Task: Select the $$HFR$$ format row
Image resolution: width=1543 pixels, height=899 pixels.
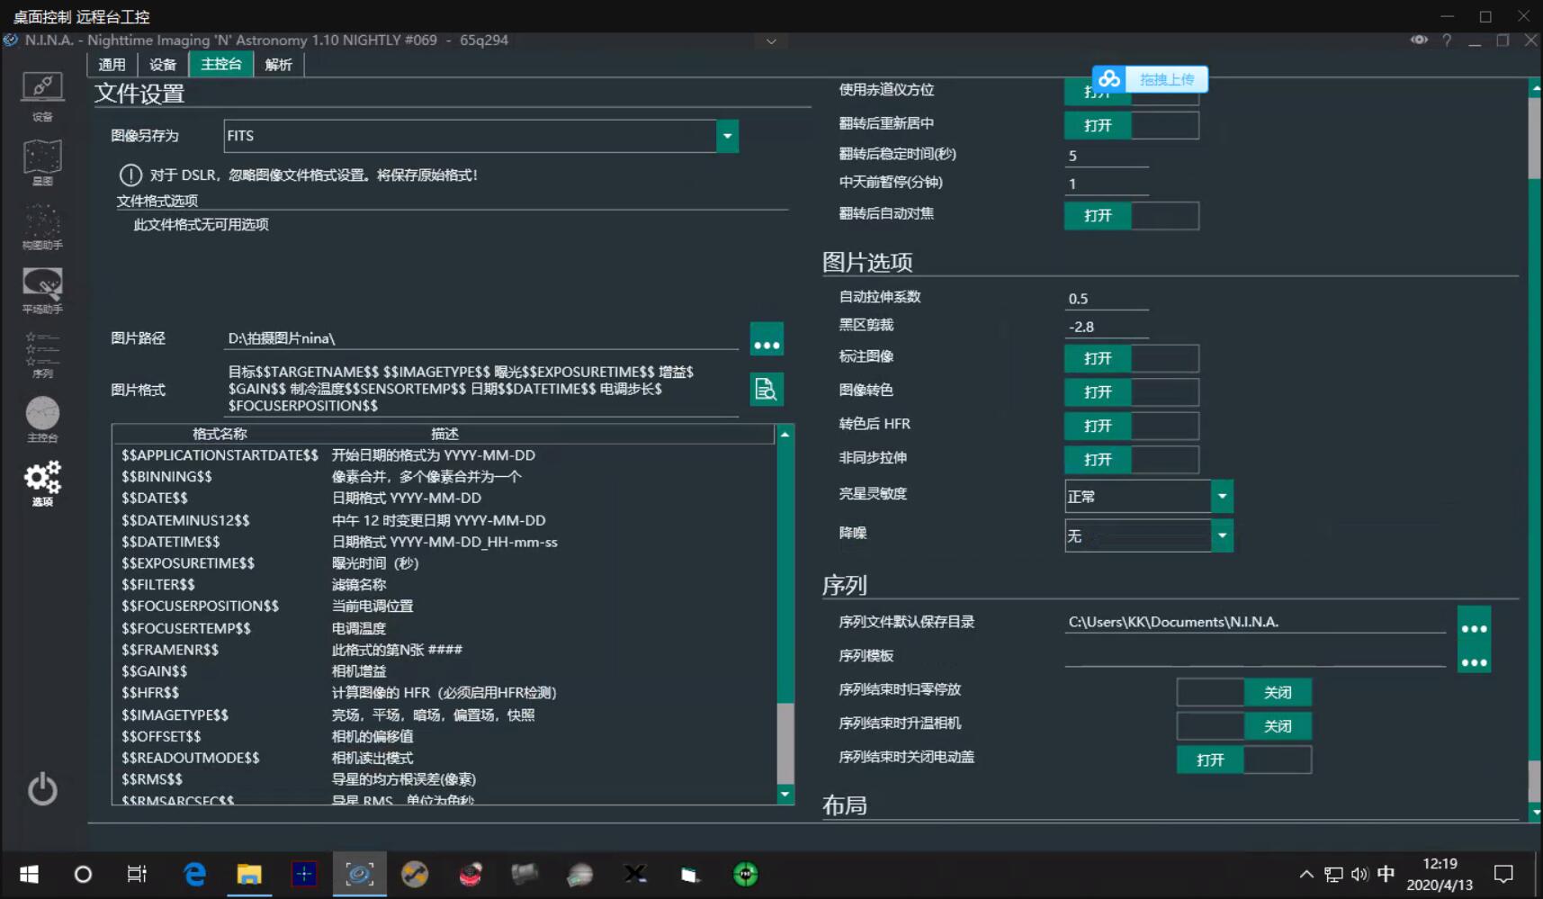Action: tap(443, 693)
